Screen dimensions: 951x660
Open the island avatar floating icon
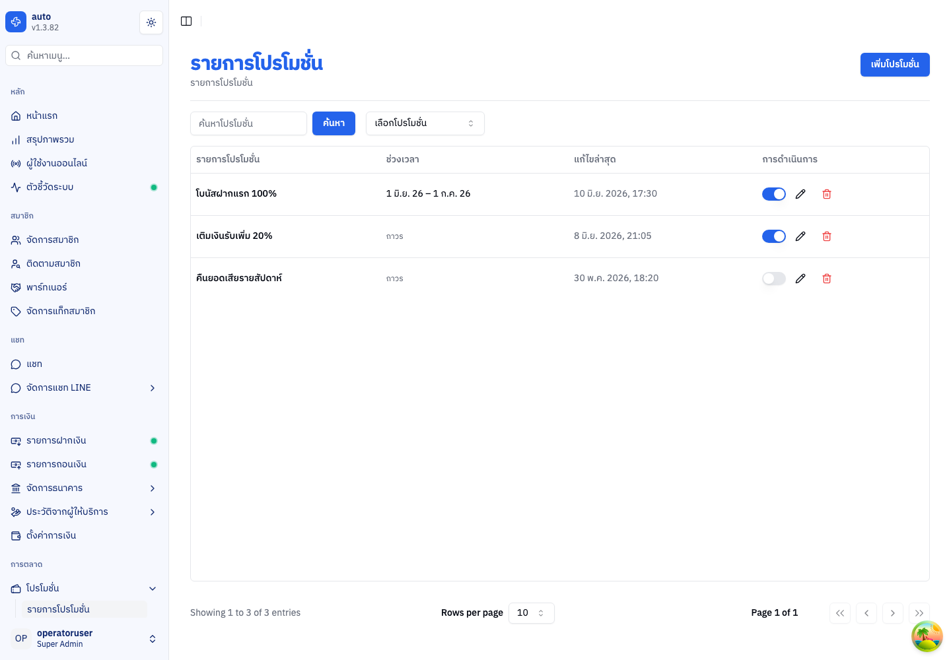[927, 636]
